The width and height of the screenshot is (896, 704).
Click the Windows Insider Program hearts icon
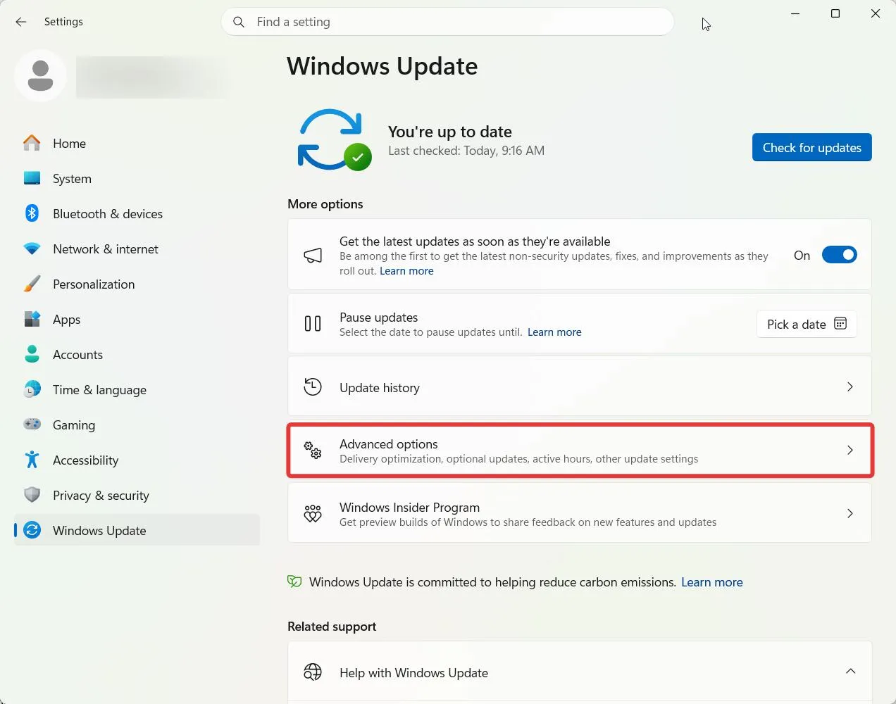313,514
